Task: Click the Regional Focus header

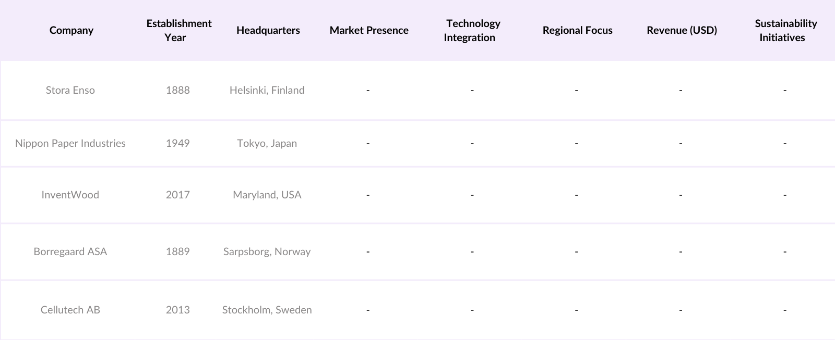Action: pos(577,30)
